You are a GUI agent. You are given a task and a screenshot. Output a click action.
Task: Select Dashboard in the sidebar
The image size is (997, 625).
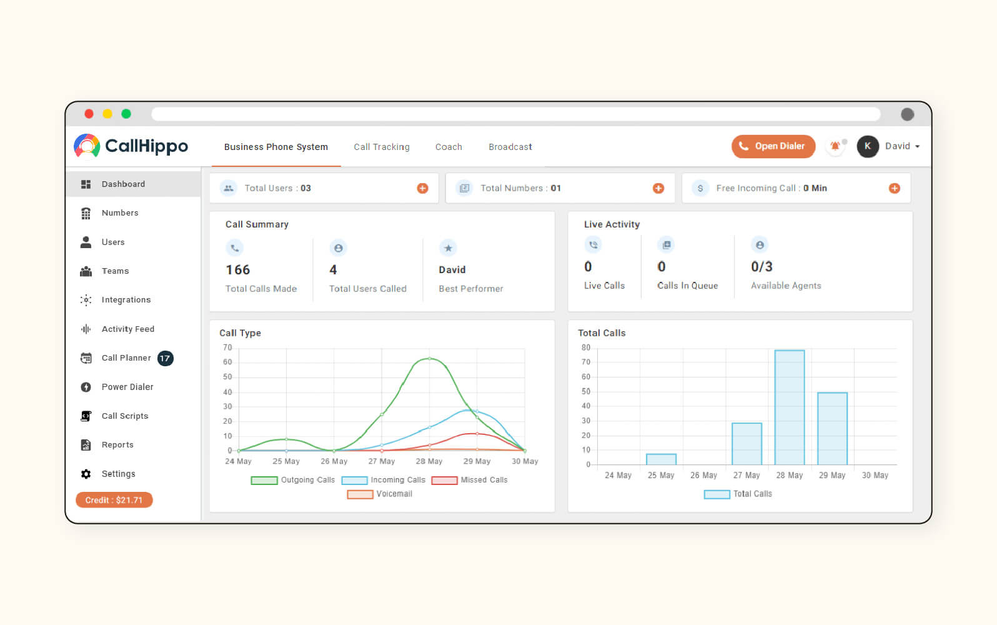pos(133,184)
